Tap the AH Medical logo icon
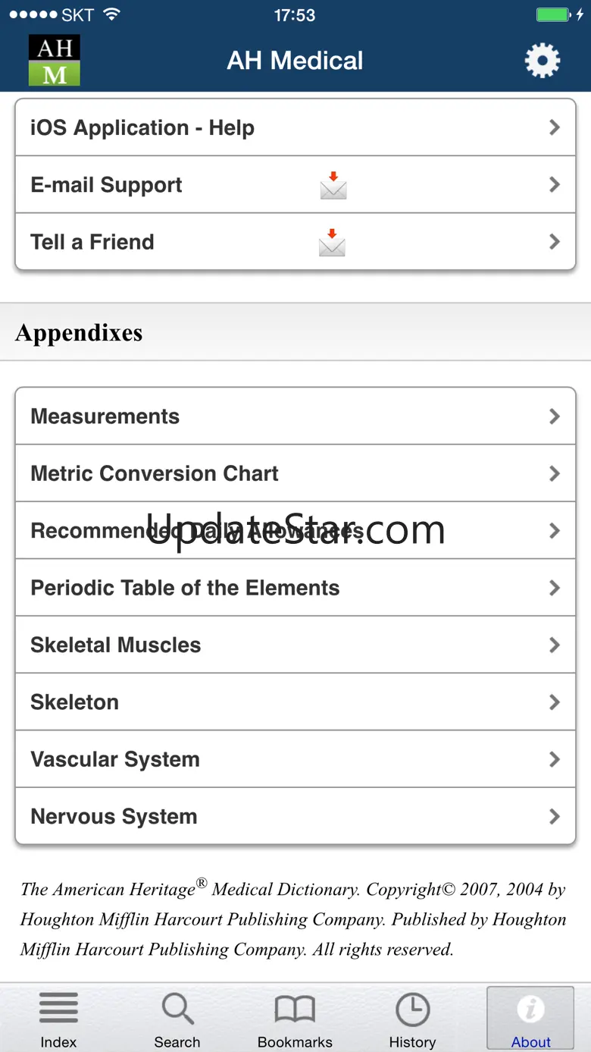 pyautogui.click(x=54, y=60)
